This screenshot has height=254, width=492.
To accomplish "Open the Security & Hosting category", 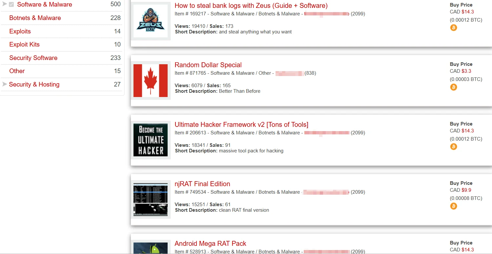I will coord(34,85).
